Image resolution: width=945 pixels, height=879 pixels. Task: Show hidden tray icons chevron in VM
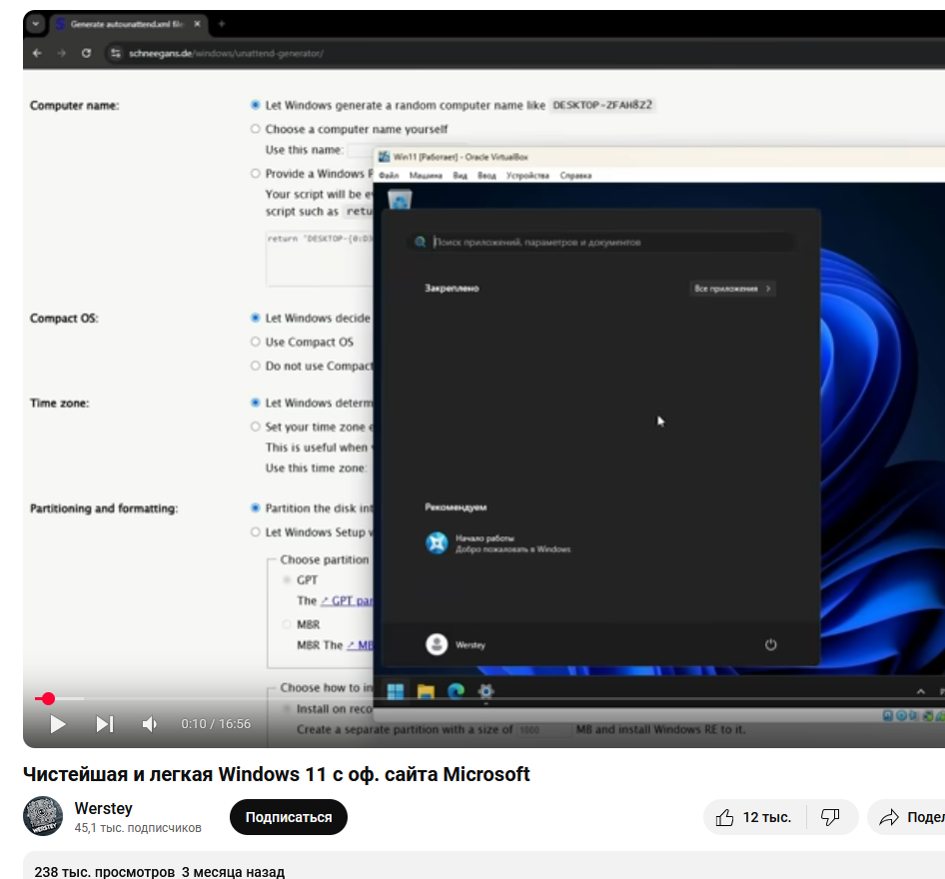921,691
